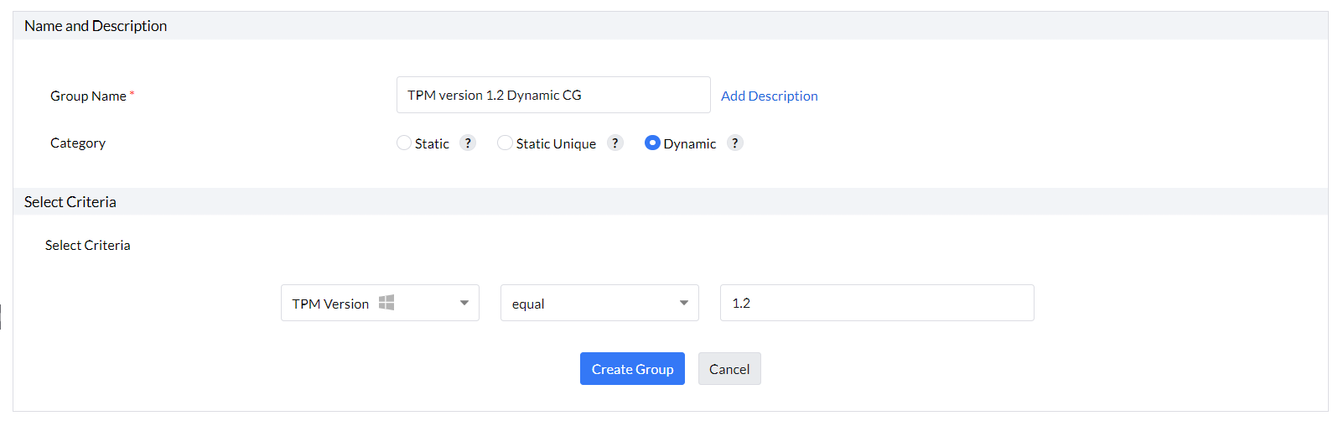The image size is (1338, 421).
Task: Choose the Static Unique radio button
Action: (x=505, y=143)
